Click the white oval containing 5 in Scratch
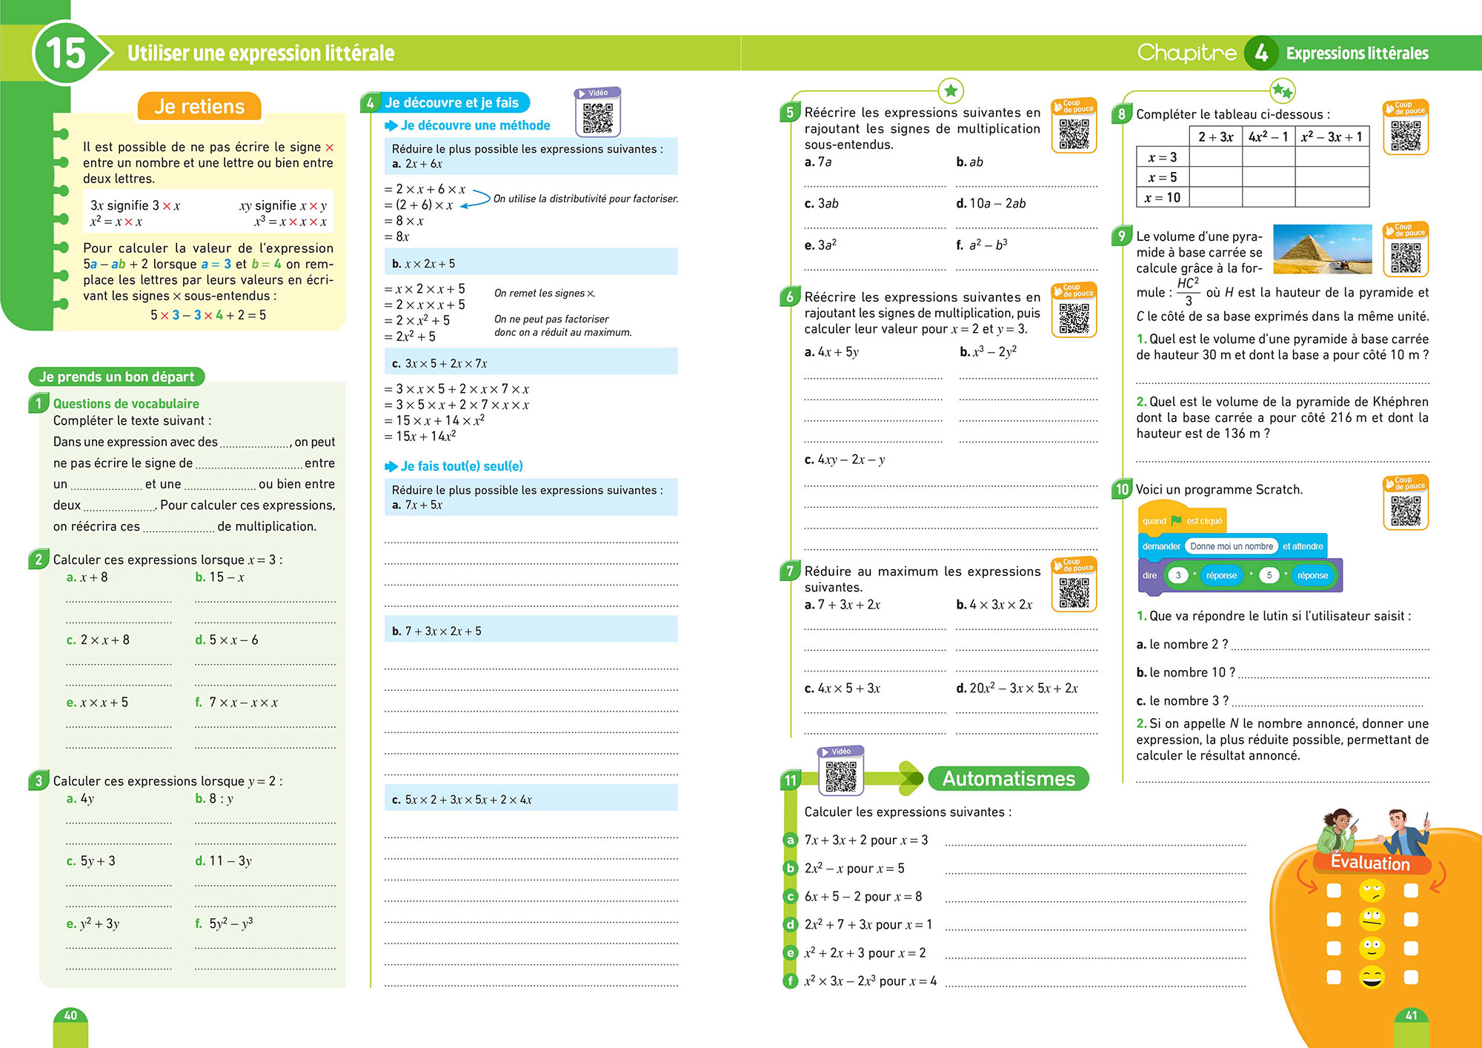 click(1269, 575)
